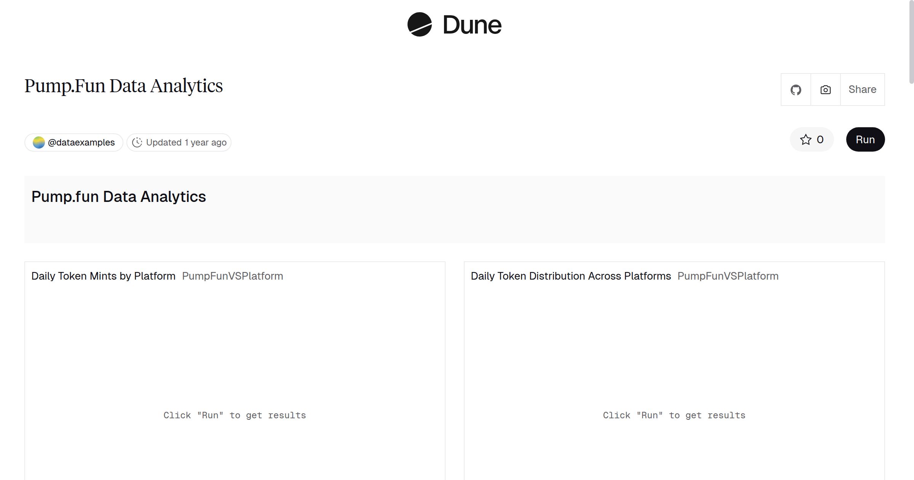
Task: Click the Dune wordmark at the top
Action: [x=471, y=25]
